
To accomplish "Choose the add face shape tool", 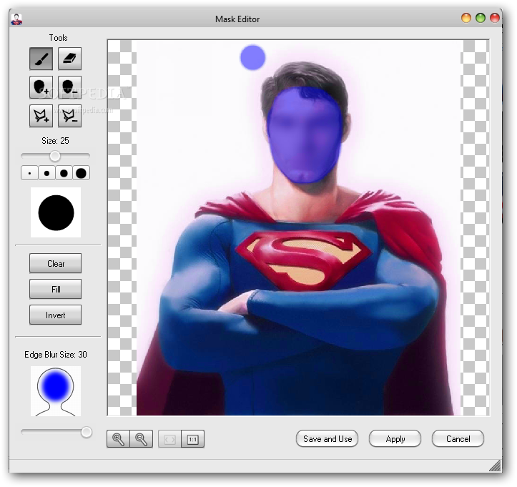I will point(41,87).
